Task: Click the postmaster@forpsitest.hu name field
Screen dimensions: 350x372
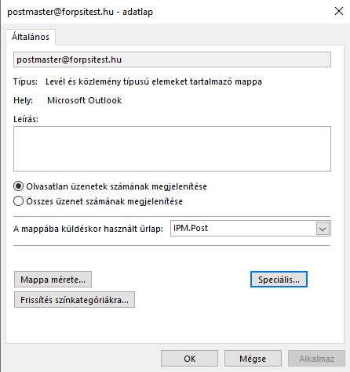Action: pos(172,60)
